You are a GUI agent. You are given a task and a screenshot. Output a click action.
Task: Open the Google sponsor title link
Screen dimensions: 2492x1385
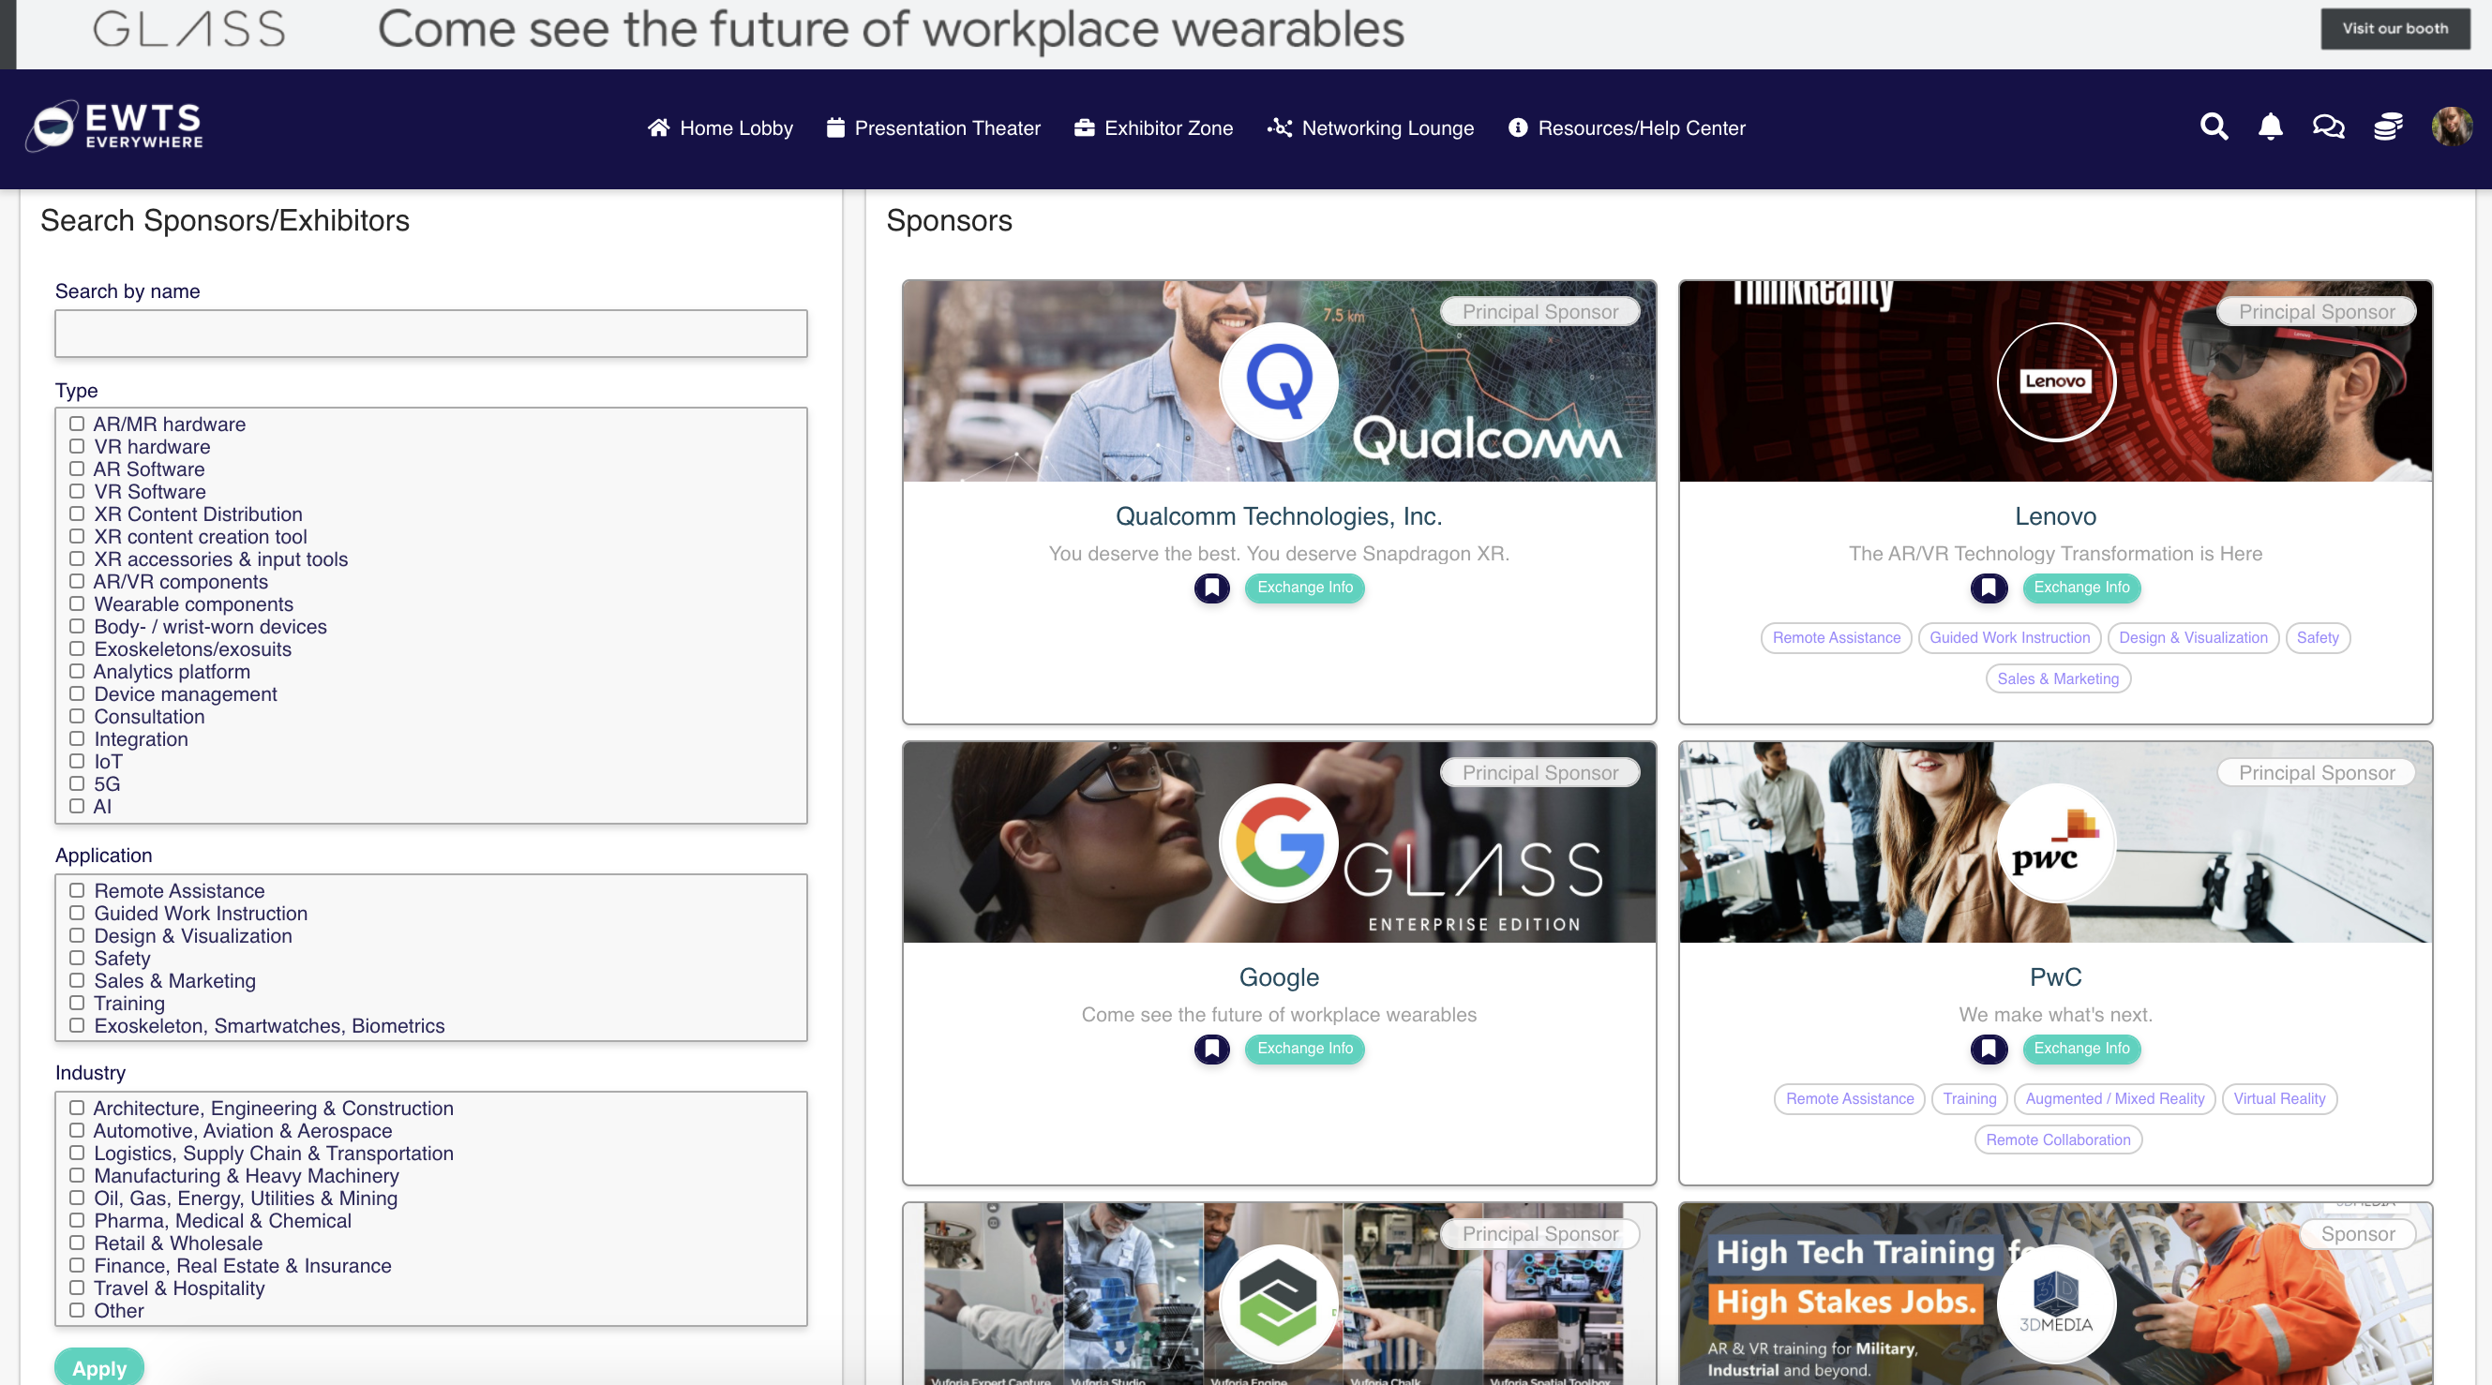pyautogui.click(x=1279, y=977)
